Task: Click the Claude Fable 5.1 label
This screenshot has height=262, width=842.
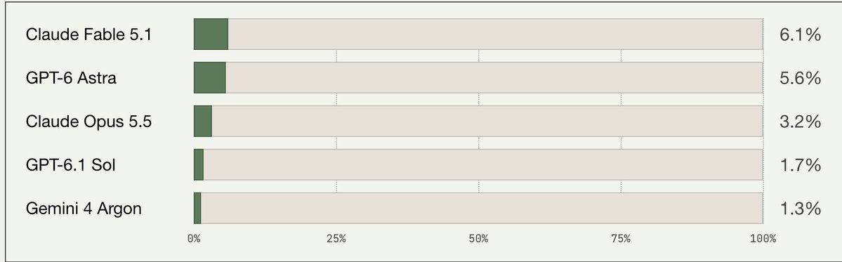Action: (x=88, y=35)
